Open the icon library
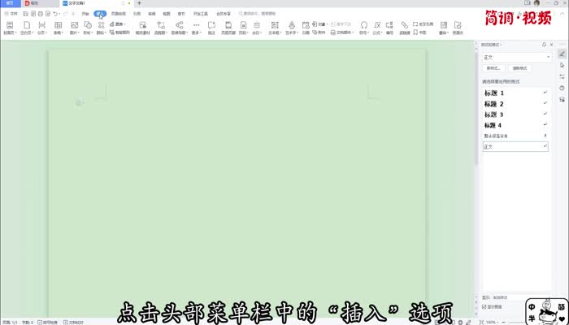The width and height of the screenshot is (569, 325). (x=101, y=28)
